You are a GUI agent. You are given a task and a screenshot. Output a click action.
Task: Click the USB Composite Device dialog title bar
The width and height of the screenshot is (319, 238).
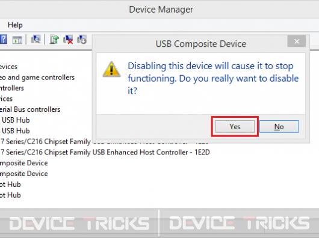point(200,44)
